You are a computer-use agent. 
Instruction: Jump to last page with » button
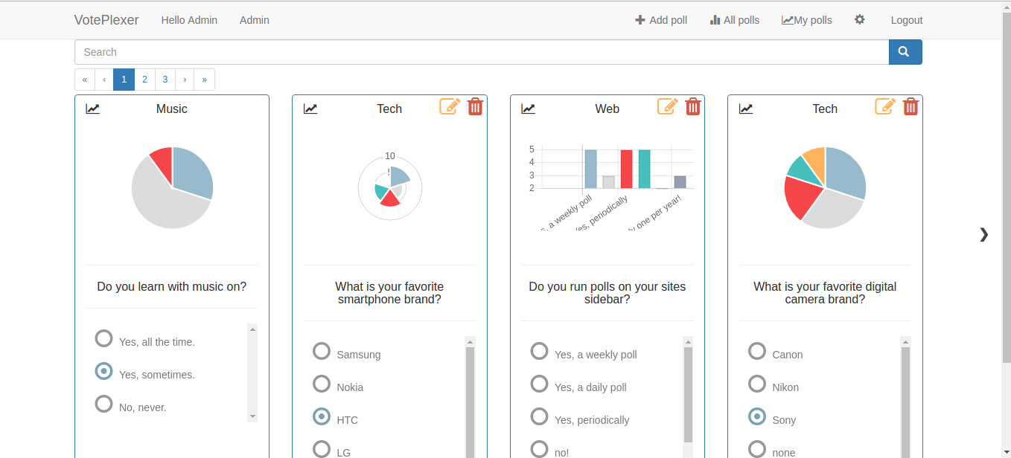coord(205,80)
